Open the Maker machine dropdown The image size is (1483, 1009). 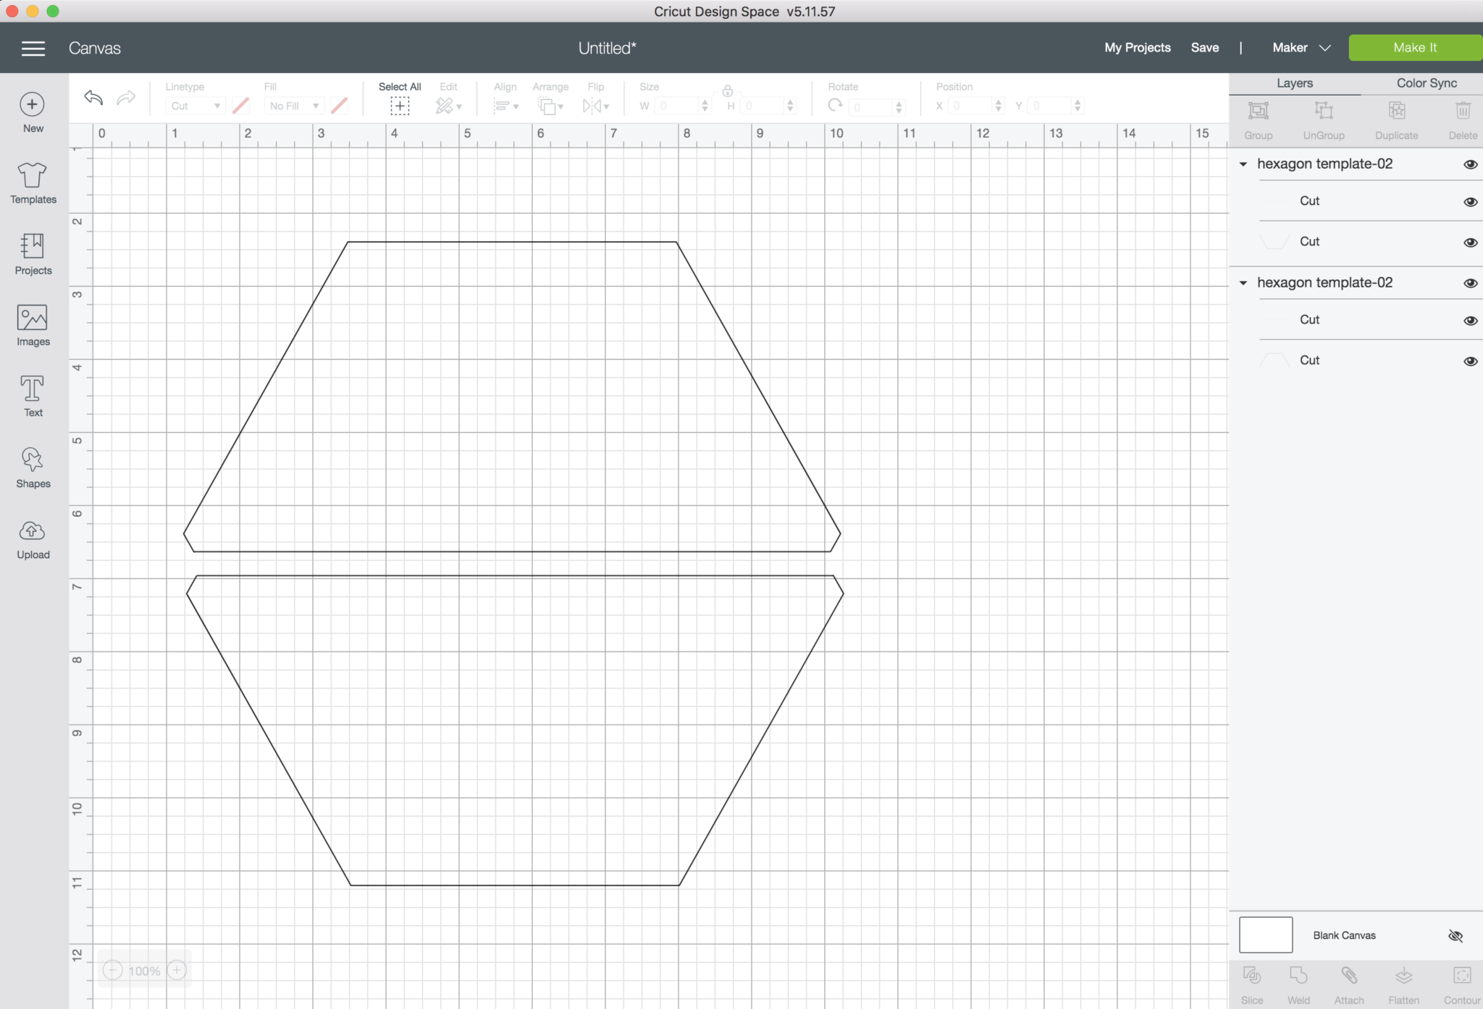(x=1301, y=48)
